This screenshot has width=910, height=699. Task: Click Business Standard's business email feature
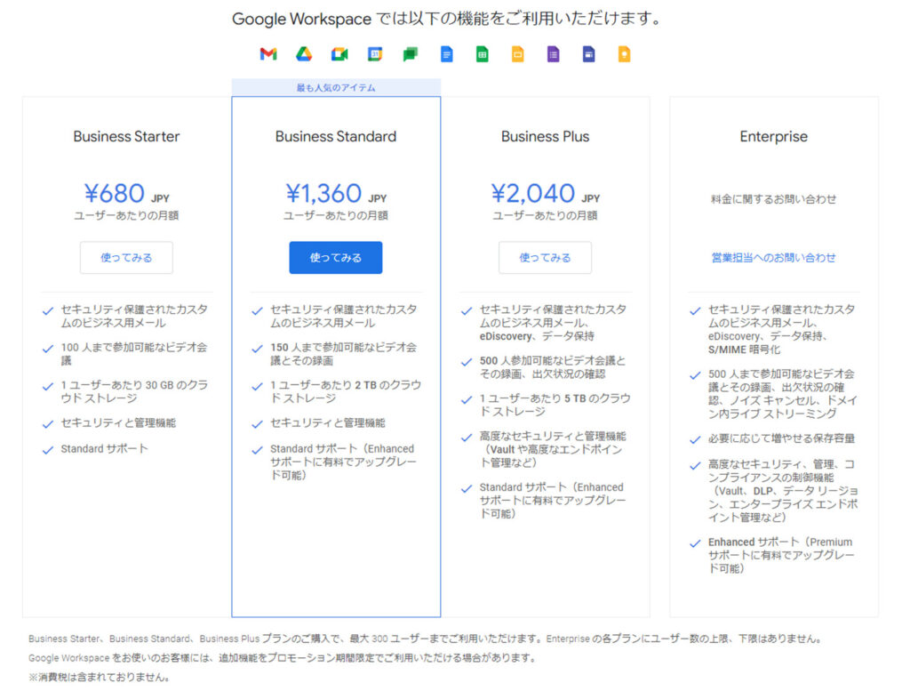344,316
